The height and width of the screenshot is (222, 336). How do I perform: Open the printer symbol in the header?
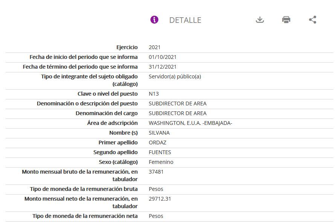pos(286,19)
